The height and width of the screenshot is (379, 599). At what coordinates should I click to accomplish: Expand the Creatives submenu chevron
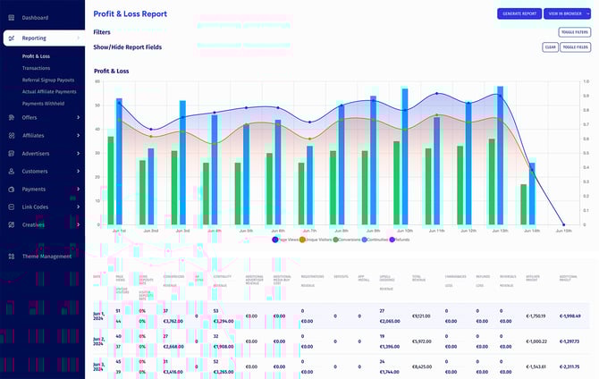point(79,225)
